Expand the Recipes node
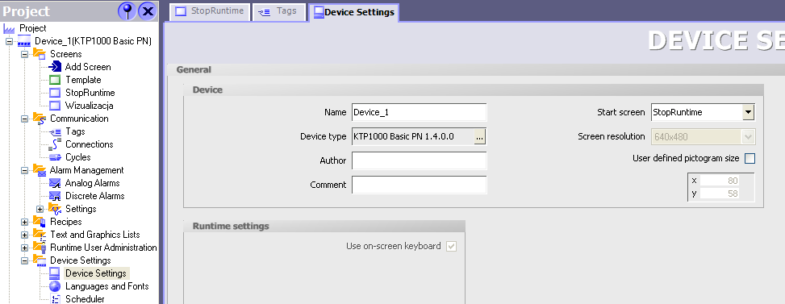Image resolution: width=785 pixels, height=304 pixels. tap(24, 222)
